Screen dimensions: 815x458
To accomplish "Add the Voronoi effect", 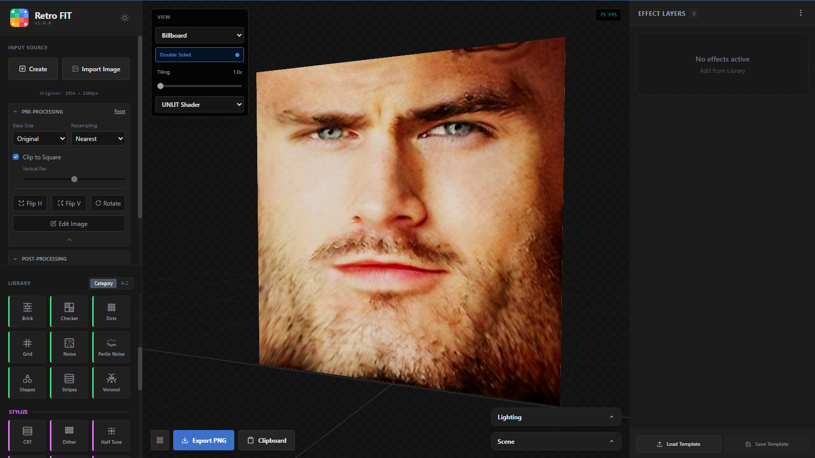I will click(x=111, y=383).
